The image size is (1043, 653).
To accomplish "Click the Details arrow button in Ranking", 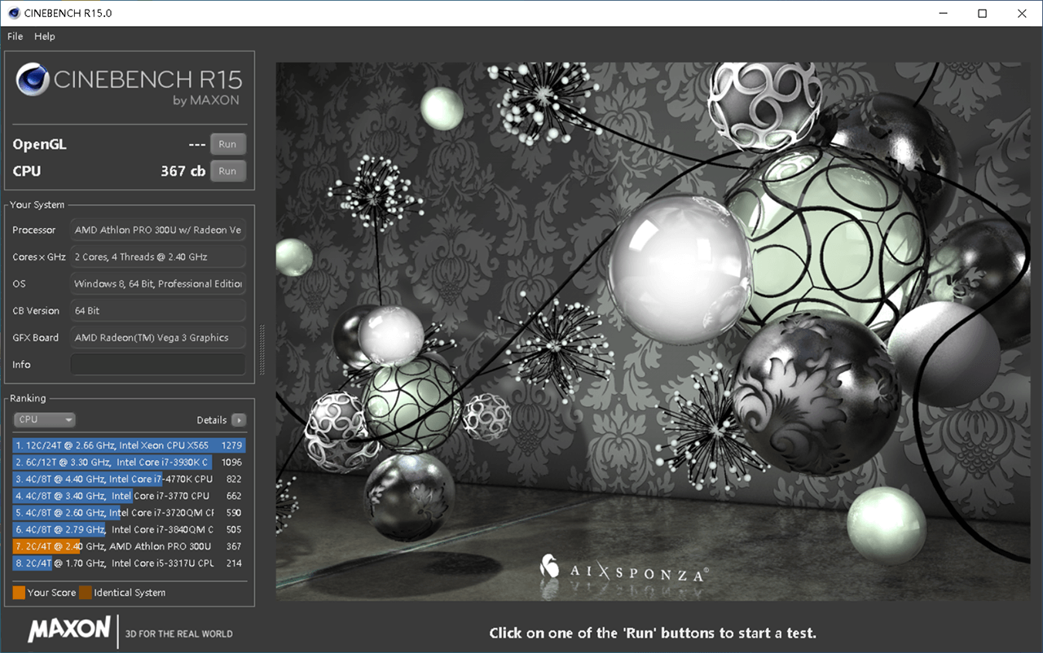I will (238, 420).
